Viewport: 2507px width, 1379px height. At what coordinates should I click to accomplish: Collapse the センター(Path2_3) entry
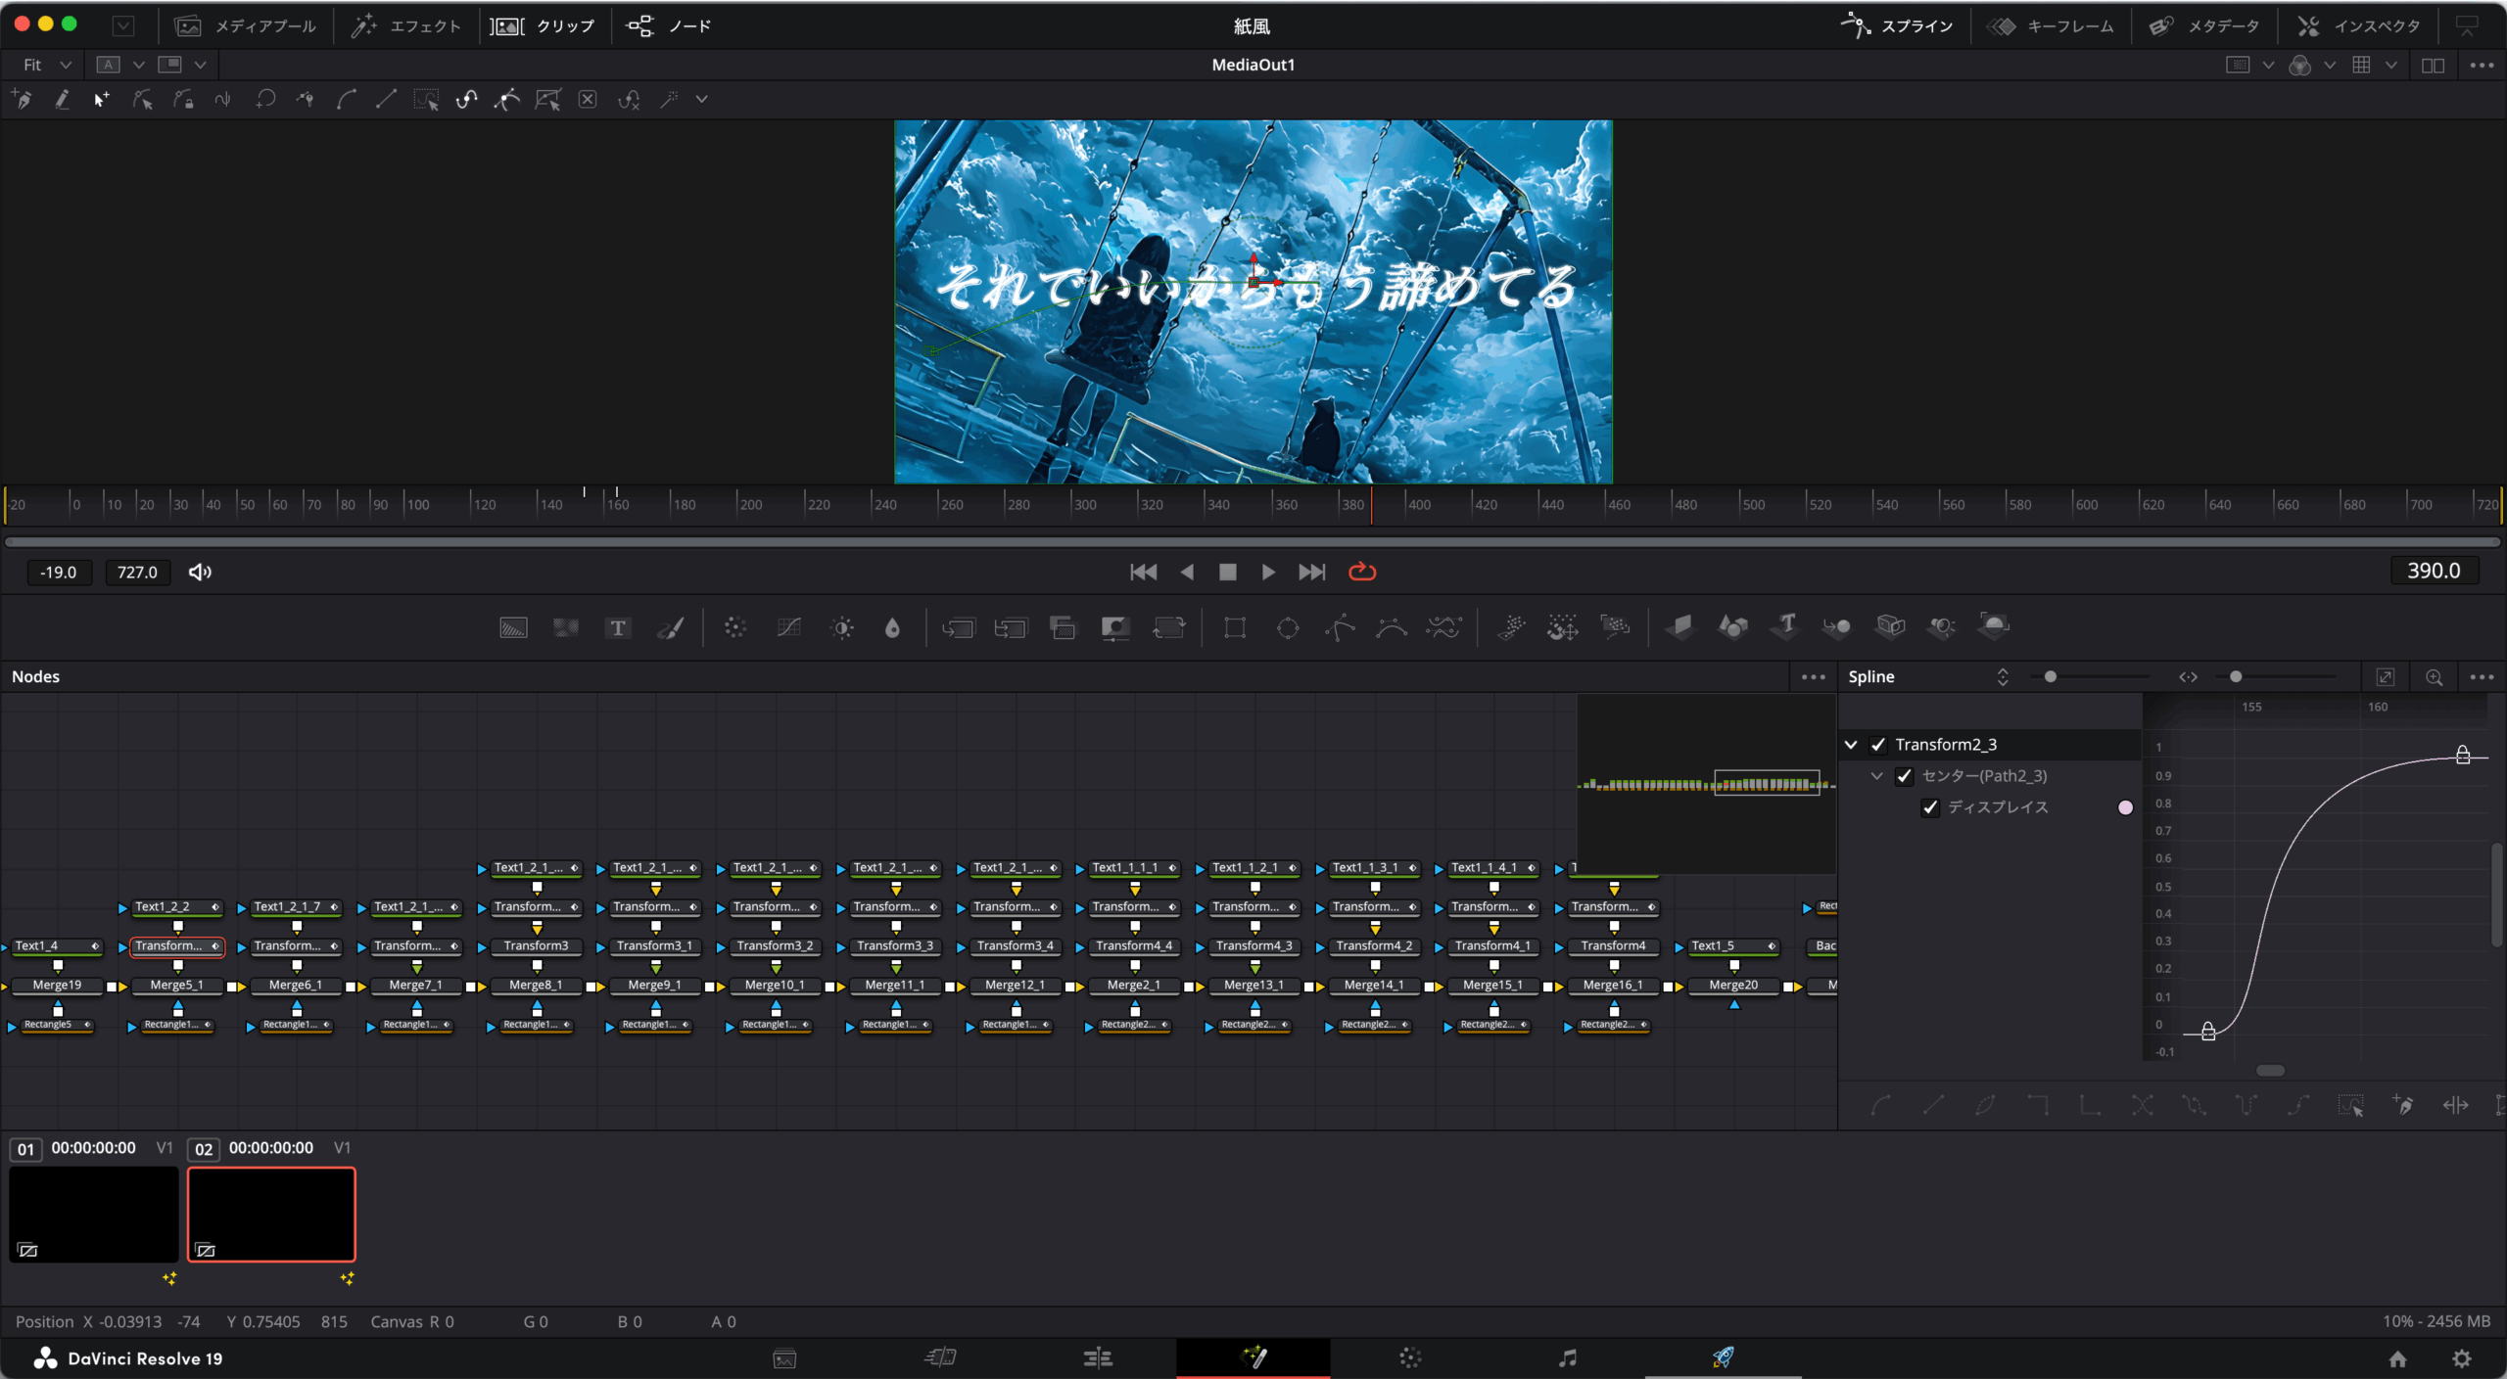click(x=1876, y=776)
